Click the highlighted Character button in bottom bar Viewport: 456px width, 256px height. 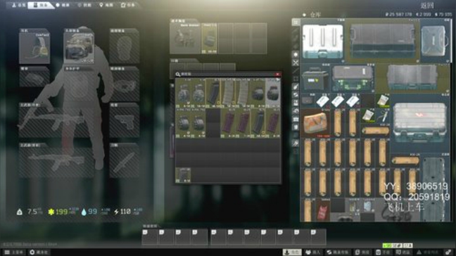coord(292,252)
